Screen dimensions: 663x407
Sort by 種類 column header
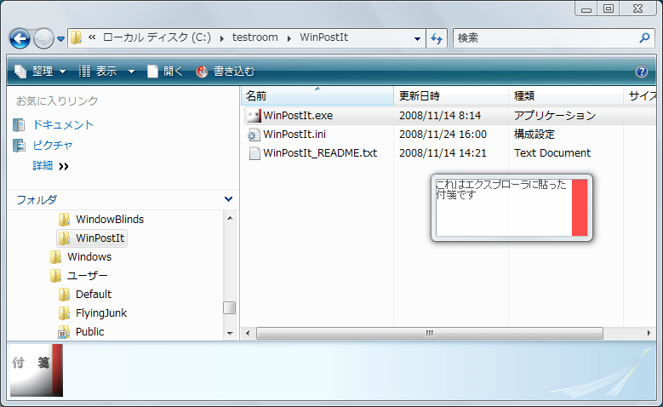[x=566, y=95]
